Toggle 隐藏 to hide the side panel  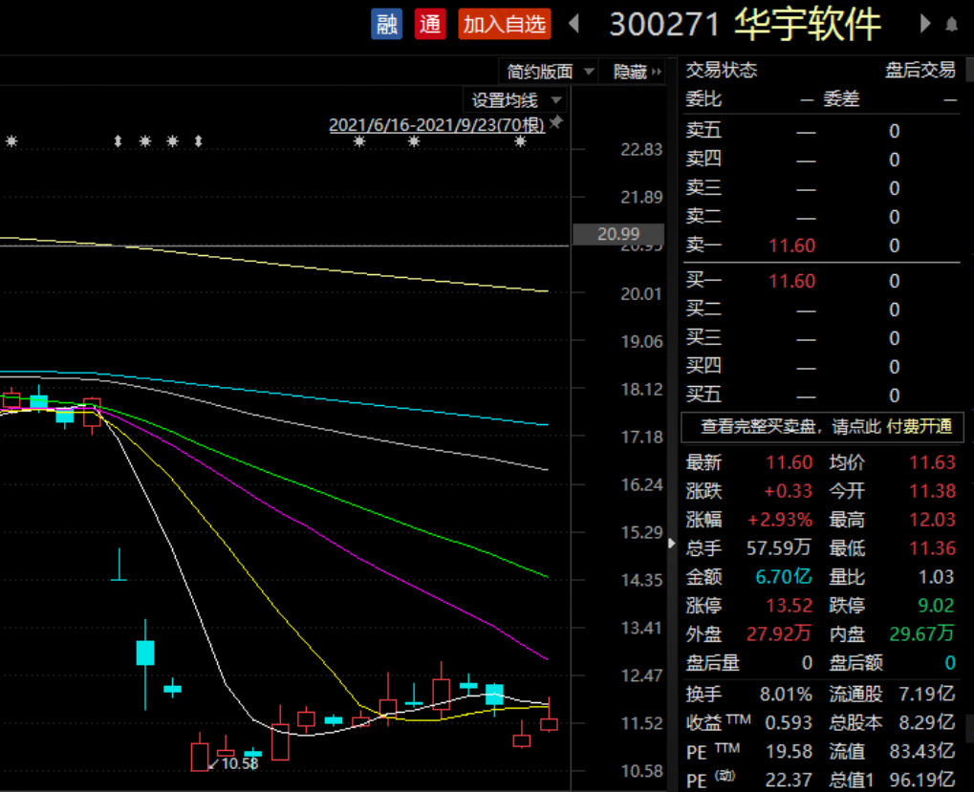click(637, 72)
